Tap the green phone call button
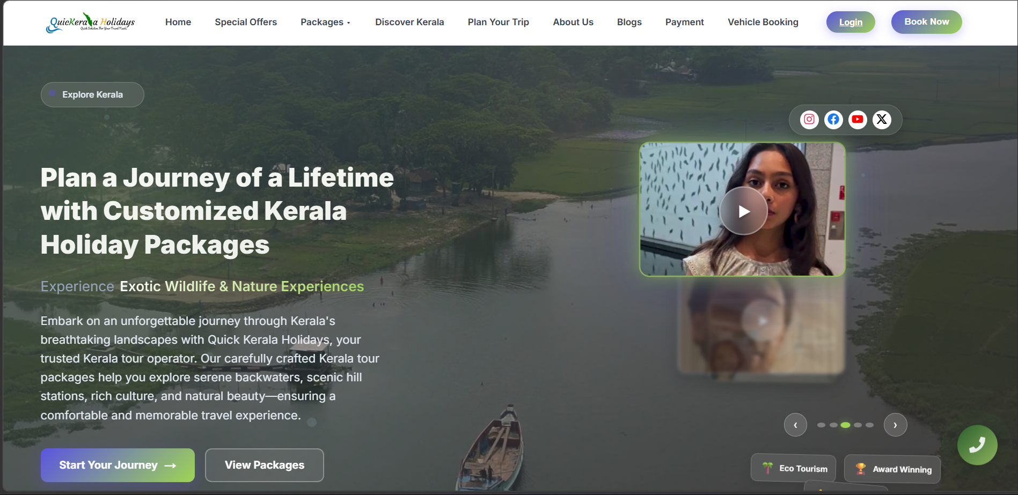 tap(977, 445)
